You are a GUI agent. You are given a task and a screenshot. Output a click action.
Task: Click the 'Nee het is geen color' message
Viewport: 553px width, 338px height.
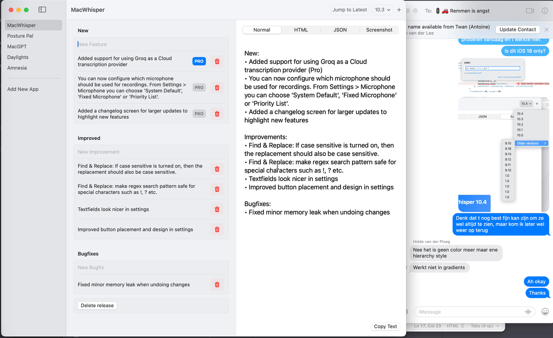coord(455,253)
